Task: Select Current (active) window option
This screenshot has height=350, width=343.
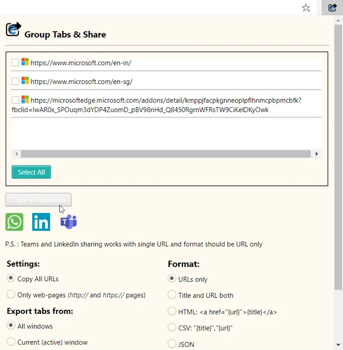Action: click(11, 342)
